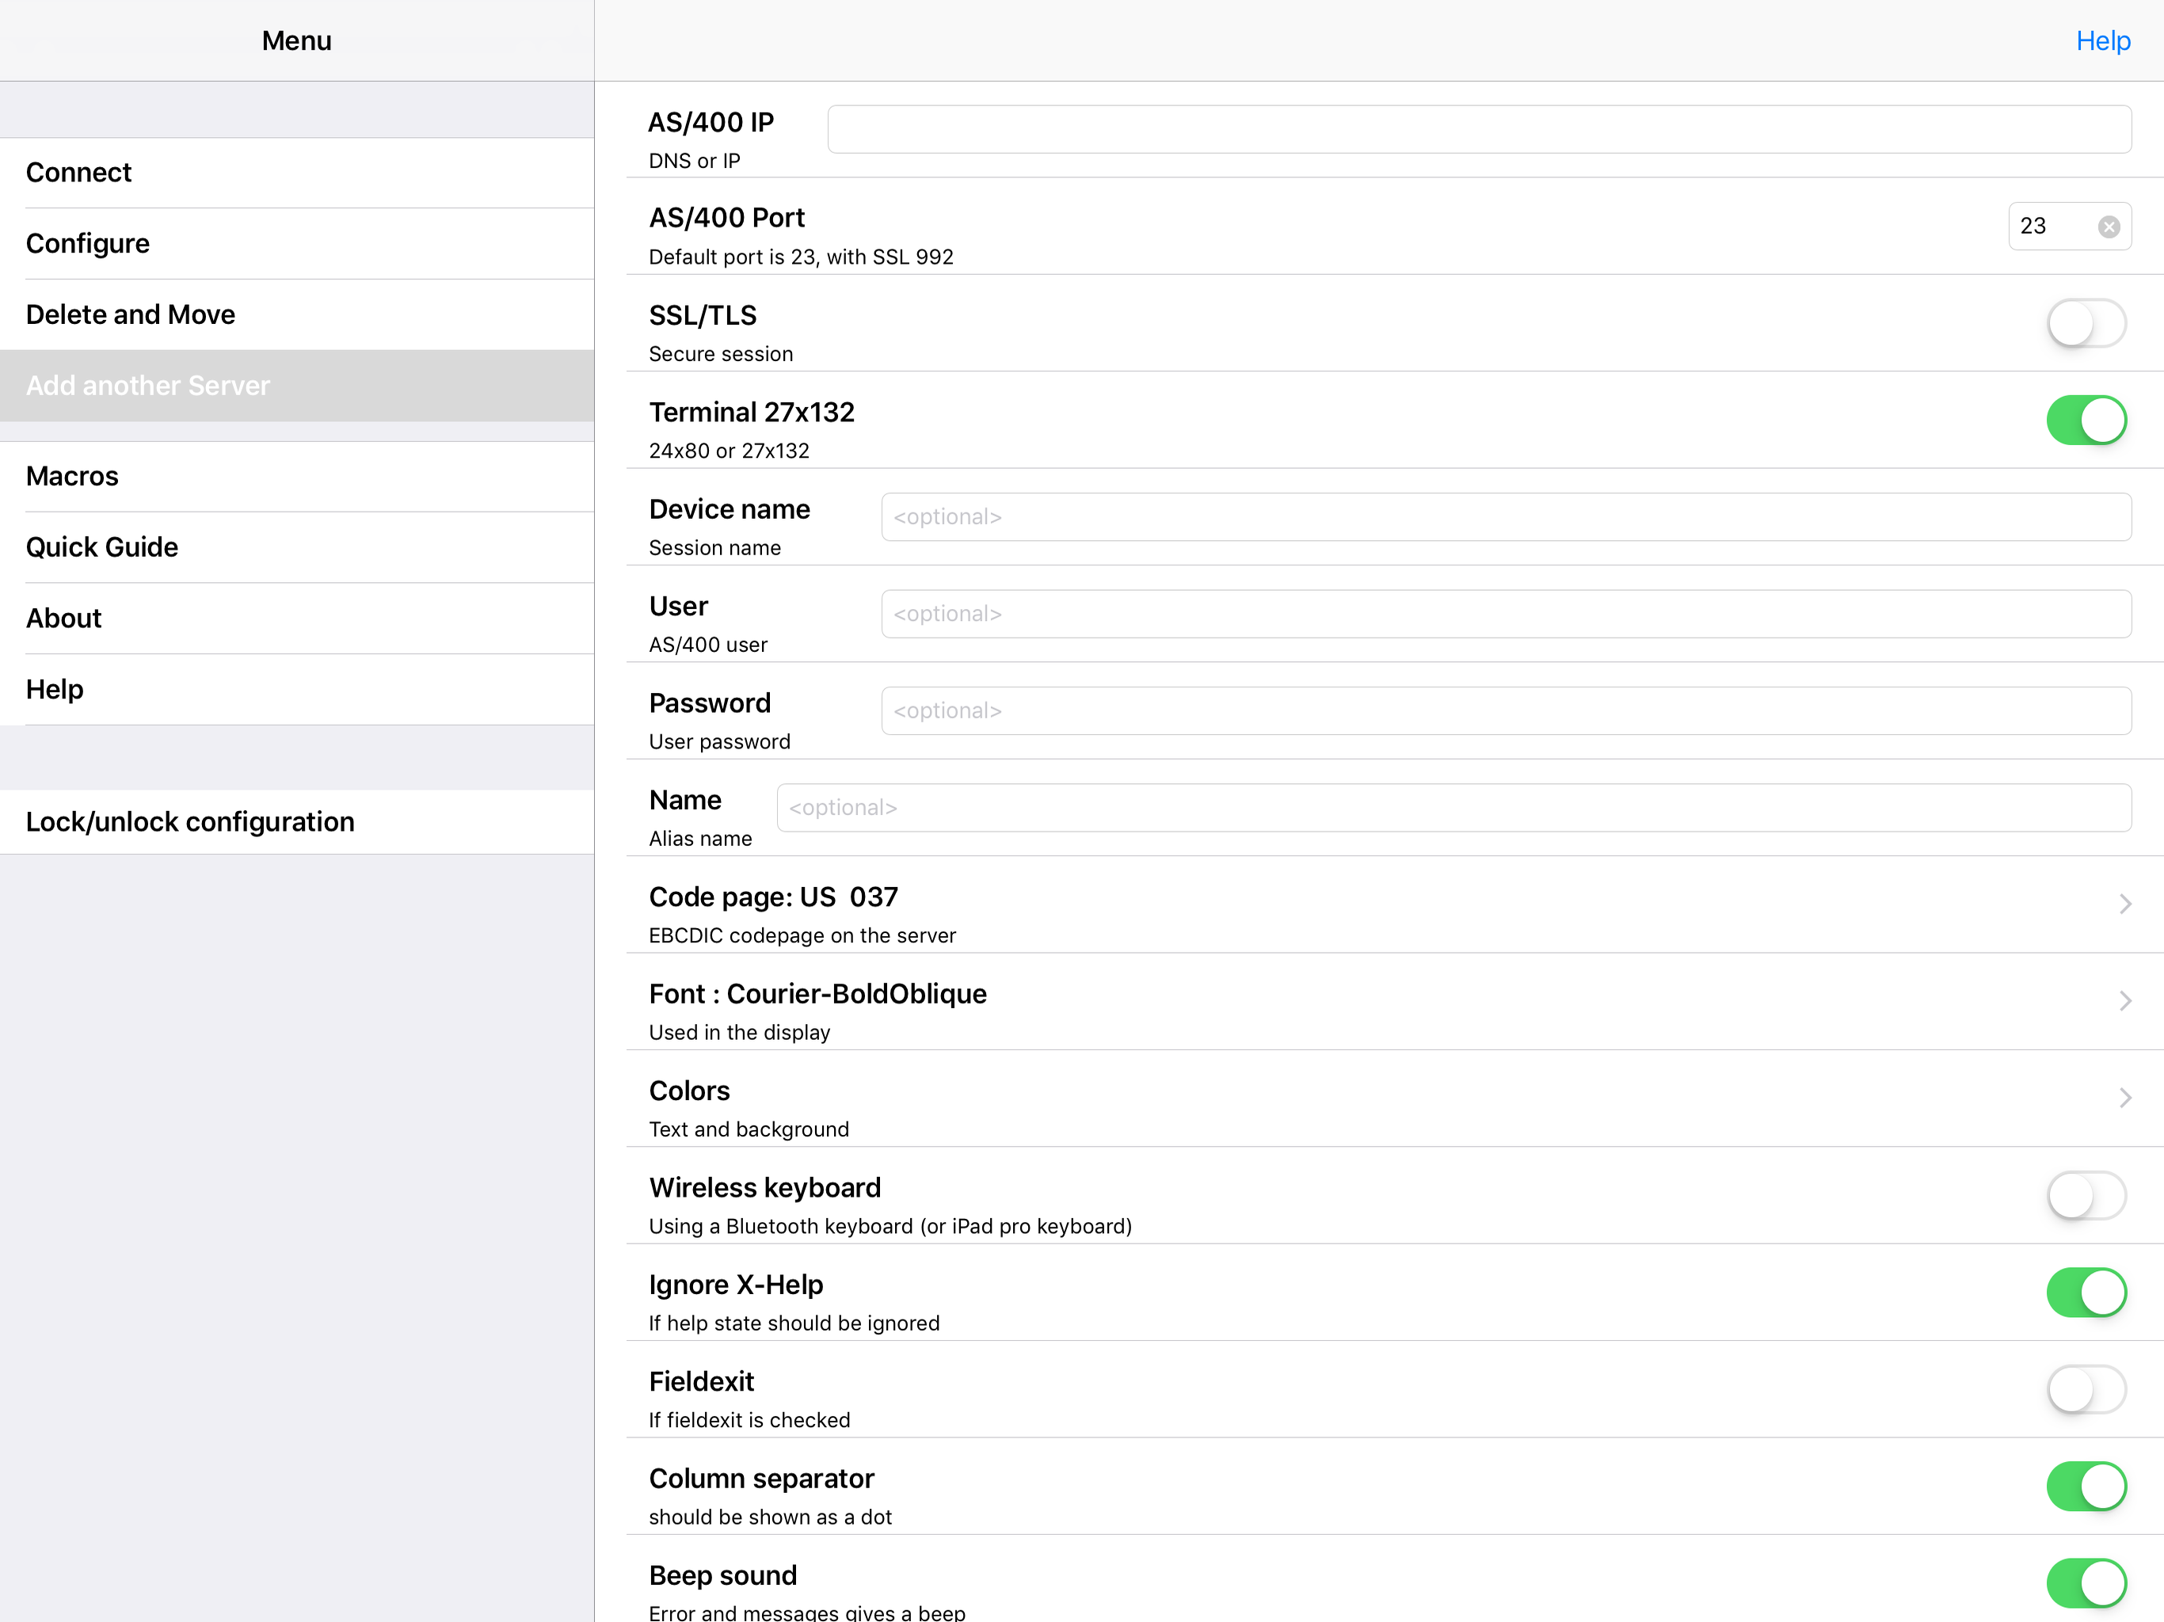Toggle the Fieldexit switch on
2164x1622 pixels.
tap(2085, 1389)
